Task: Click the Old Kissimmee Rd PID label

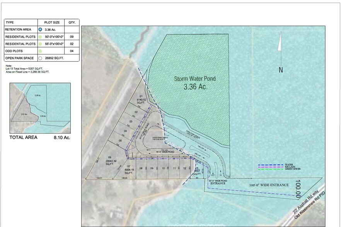Action: 310,205
